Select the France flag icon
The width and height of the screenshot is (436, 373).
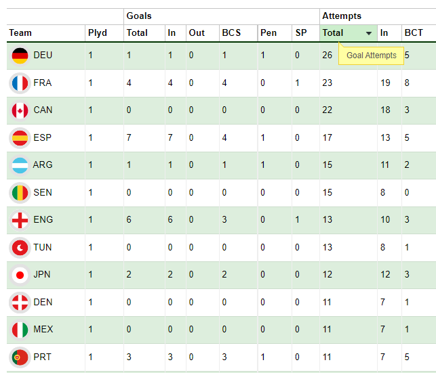coord(20,83)
